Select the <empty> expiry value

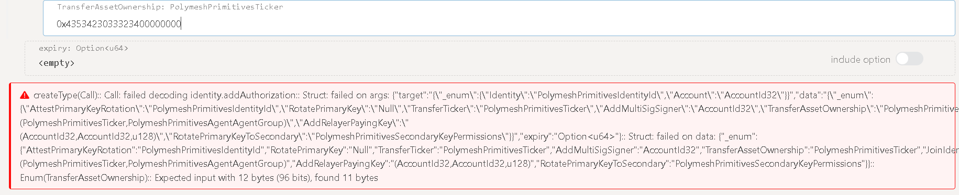pos(57,63)
